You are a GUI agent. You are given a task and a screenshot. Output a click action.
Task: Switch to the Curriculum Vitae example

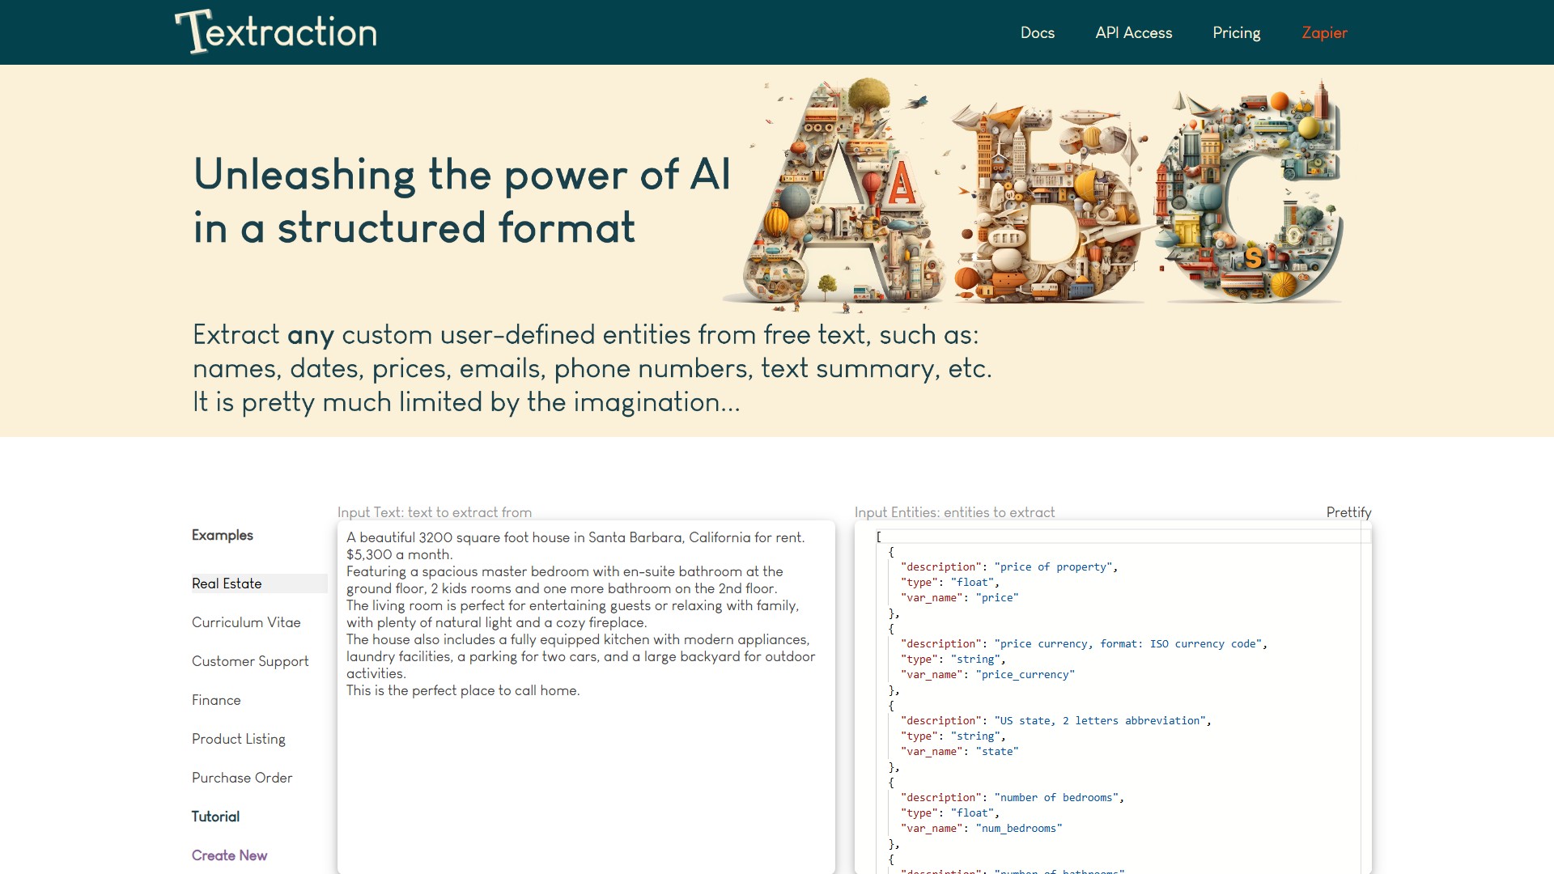[245, 622]
